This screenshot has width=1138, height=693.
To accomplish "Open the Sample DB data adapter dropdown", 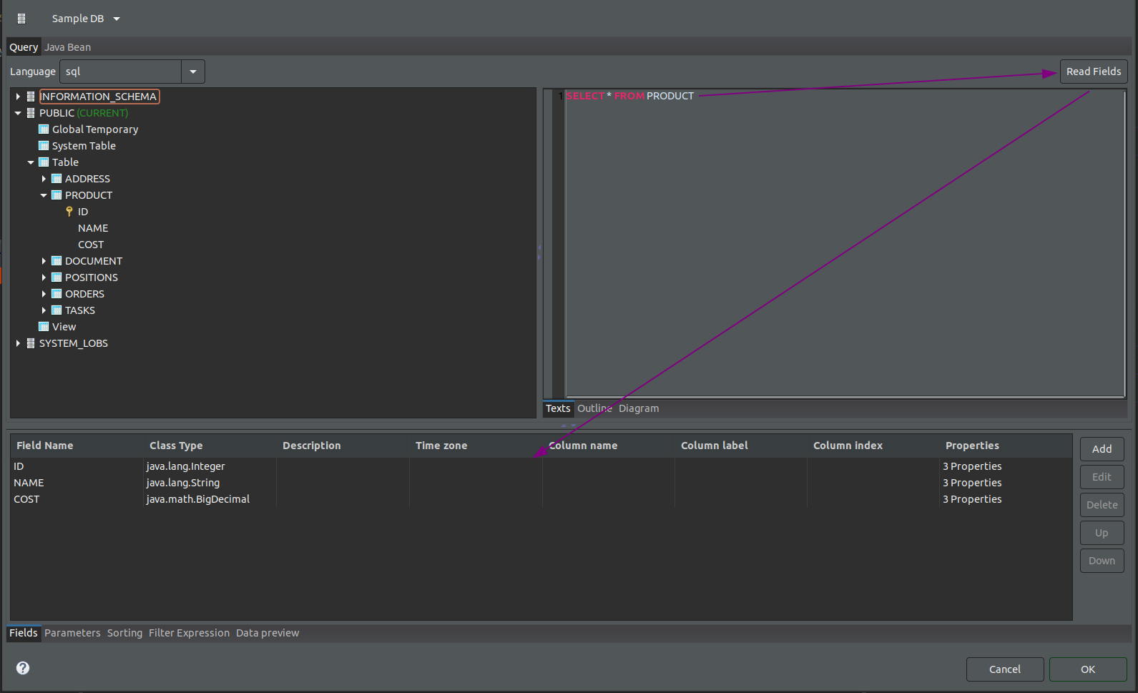I will click(117, 19).
